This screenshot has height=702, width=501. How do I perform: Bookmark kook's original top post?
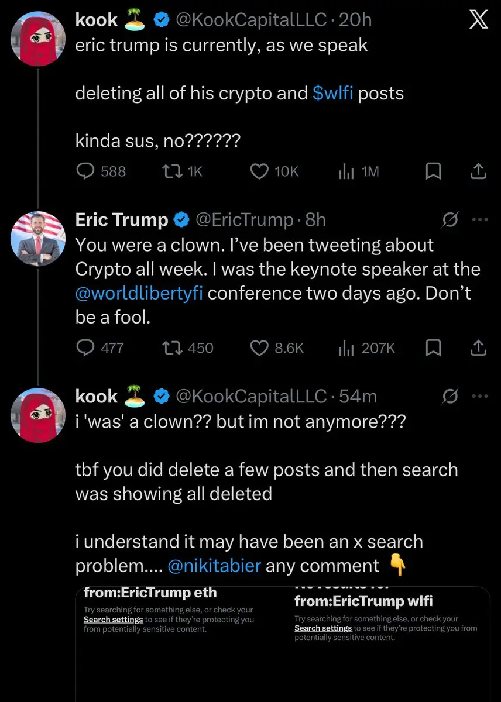pos(433,171)
